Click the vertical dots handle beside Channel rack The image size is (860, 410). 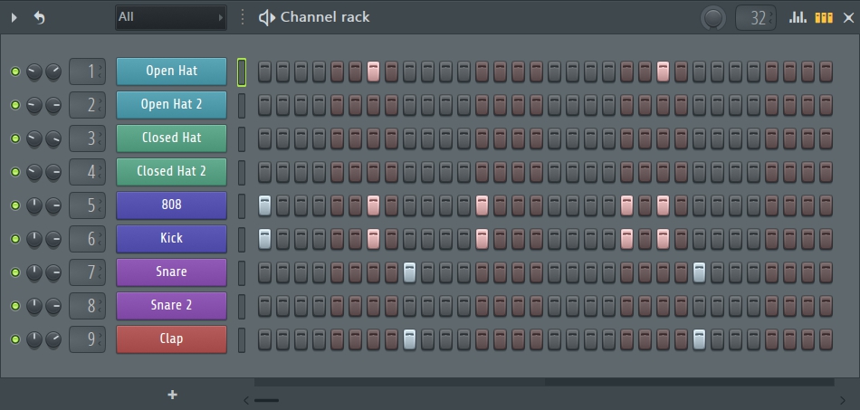coord(243,17)
